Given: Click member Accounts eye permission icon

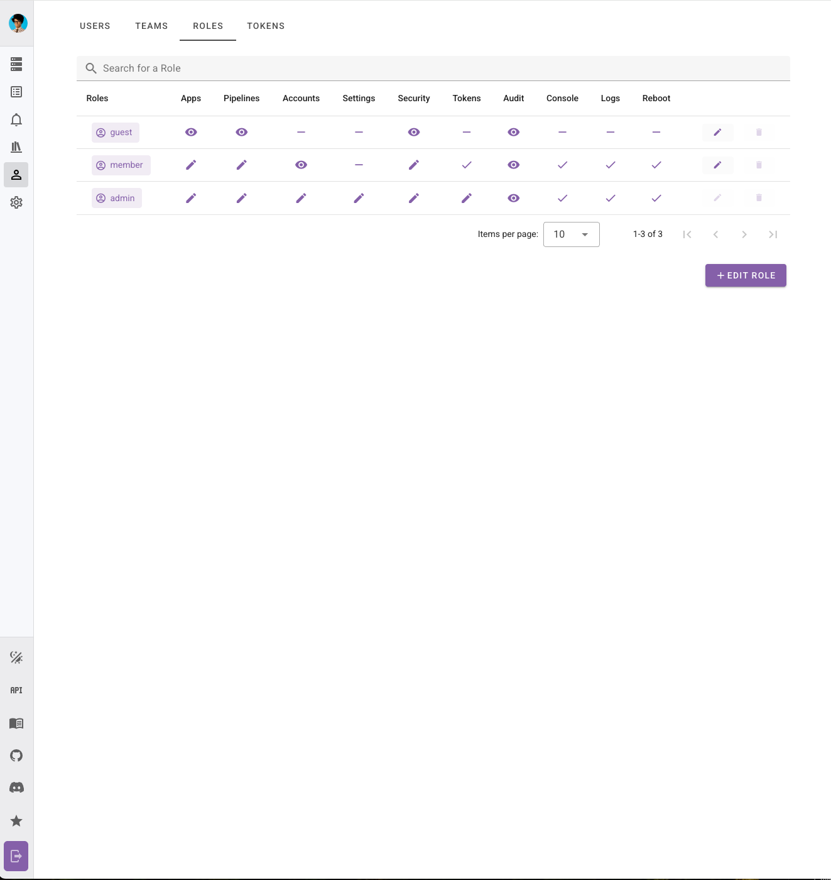Looking at the screenshot, I should point(301,165).
